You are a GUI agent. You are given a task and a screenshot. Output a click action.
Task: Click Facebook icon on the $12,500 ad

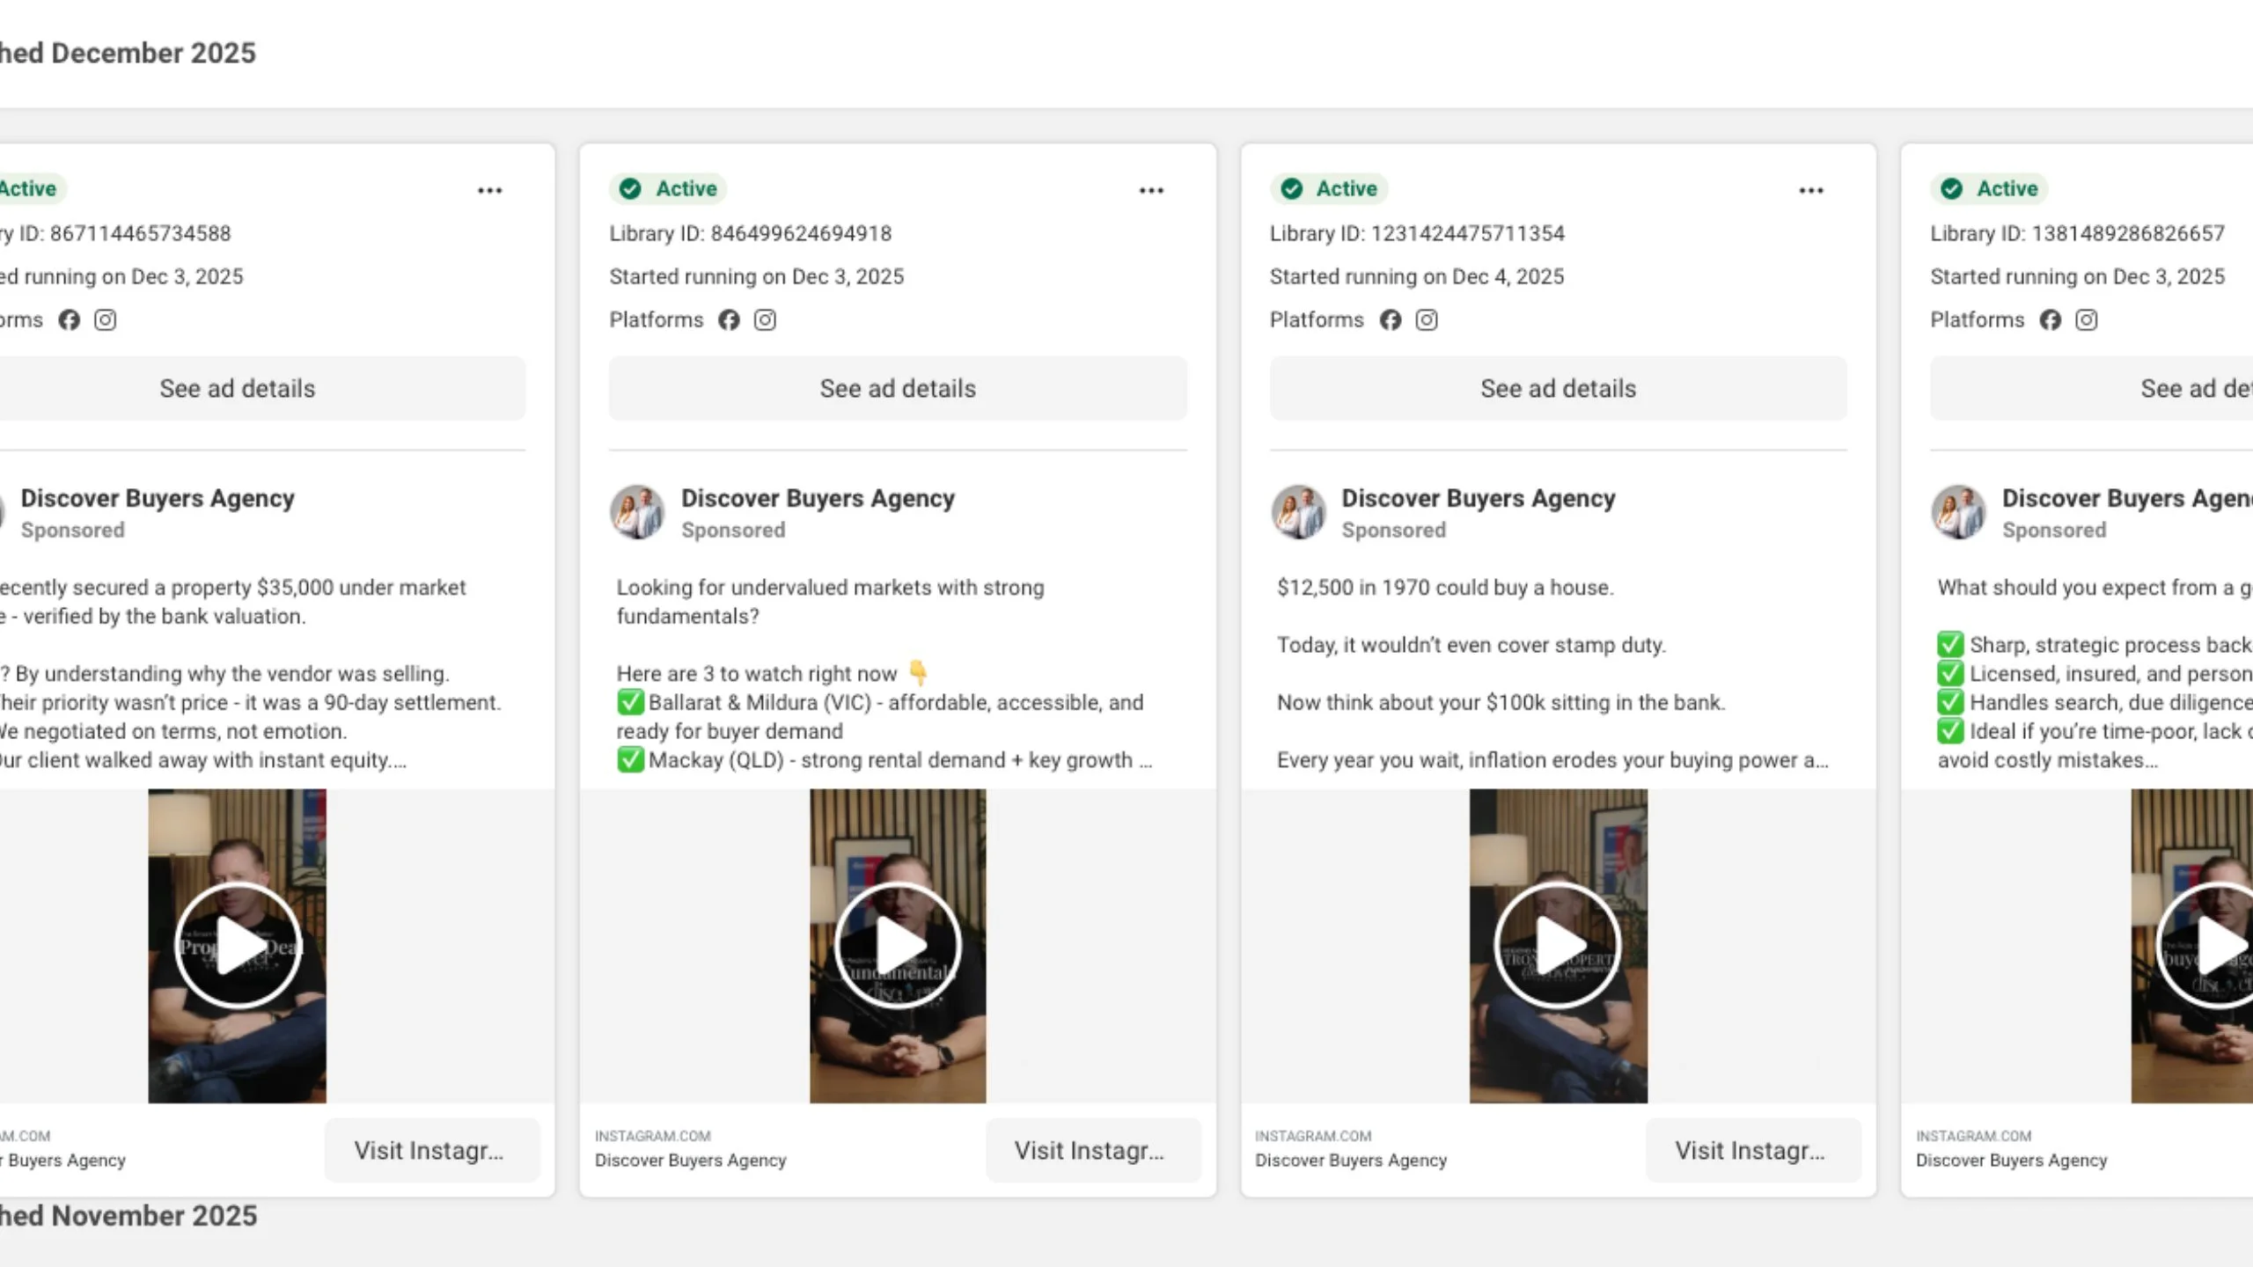pos(1390,320)
